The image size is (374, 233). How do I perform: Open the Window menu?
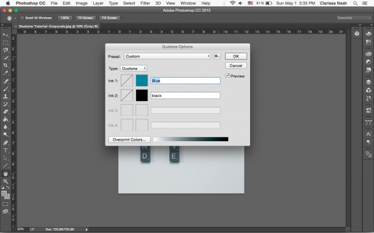[188, 3]
